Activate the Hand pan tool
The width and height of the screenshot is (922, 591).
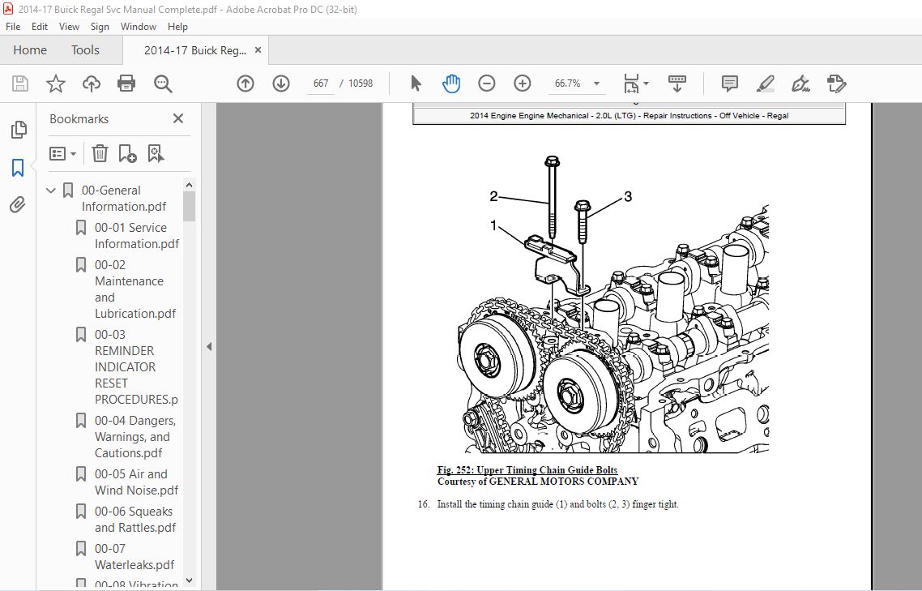[x=451, y=84]
